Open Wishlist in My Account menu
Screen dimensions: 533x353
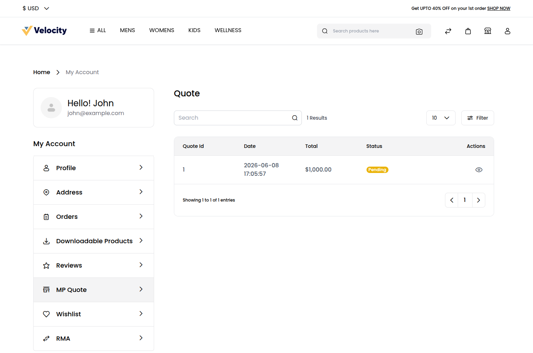click(94, 314)
